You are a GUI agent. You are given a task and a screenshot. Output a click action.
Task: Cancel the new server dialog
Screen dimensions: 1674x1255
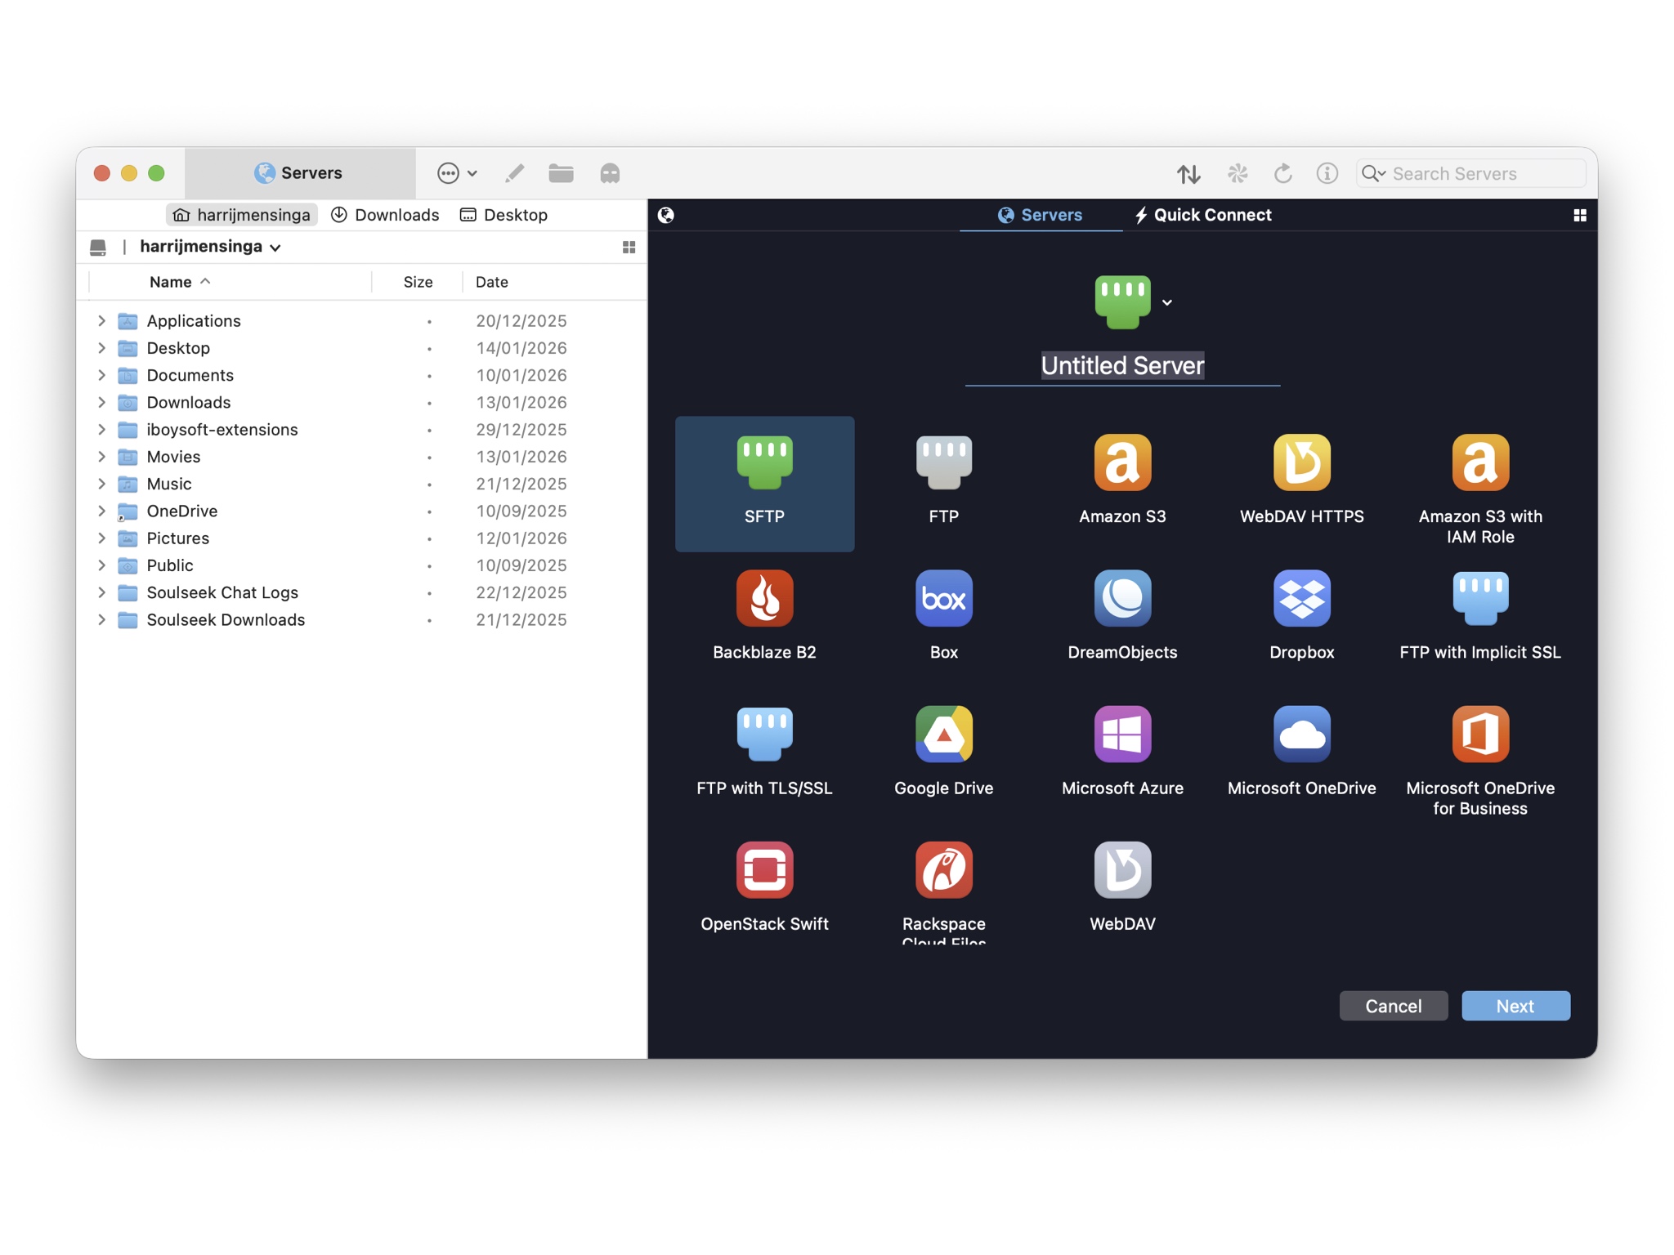1393,1006
